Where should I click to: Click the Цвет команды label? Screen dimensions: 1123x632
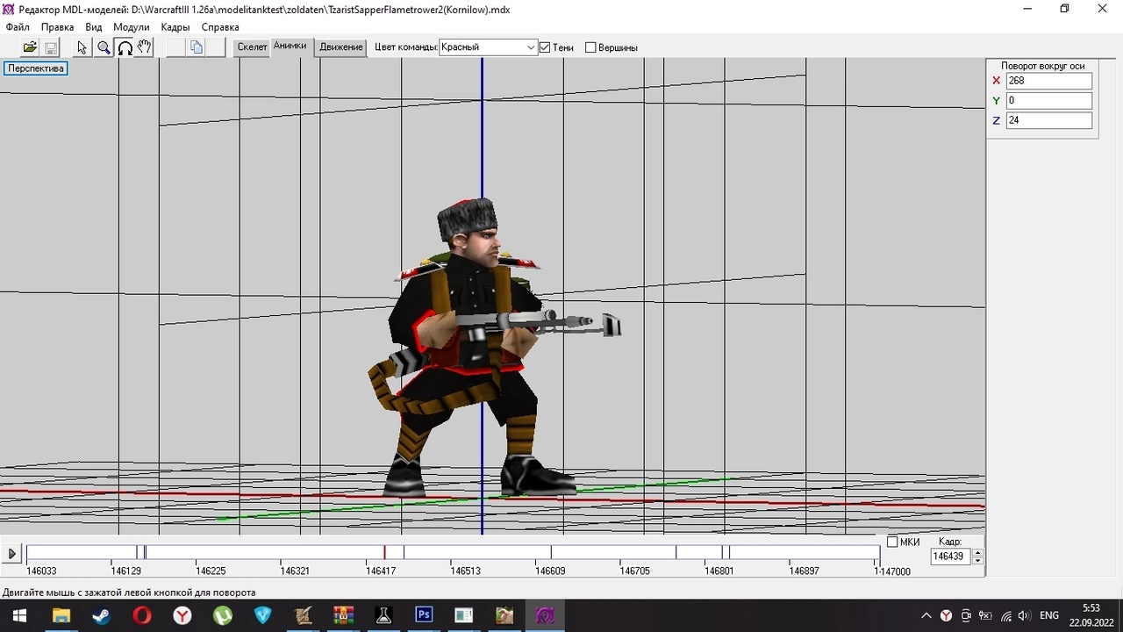coord(406,47)
